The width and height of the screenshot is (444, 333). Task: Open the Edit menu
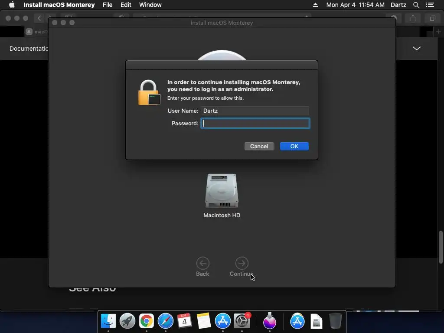point(126,5)
